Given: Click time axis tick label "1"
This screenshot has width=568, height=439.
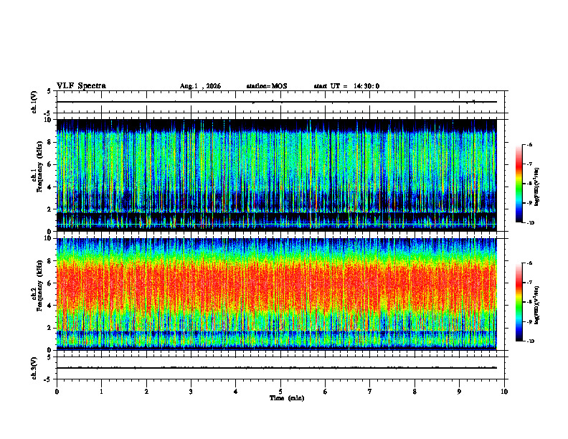Looking at the screenshot, I should click(101, 392).
